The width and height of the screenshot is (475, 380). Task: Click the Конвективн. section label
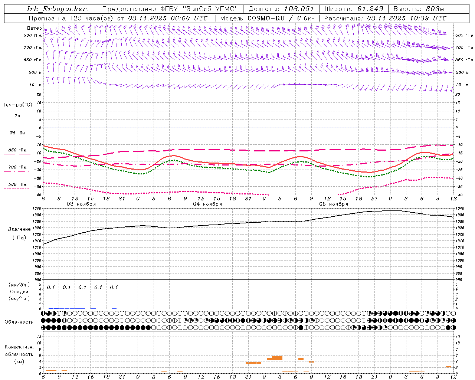[x=19, y=347]
